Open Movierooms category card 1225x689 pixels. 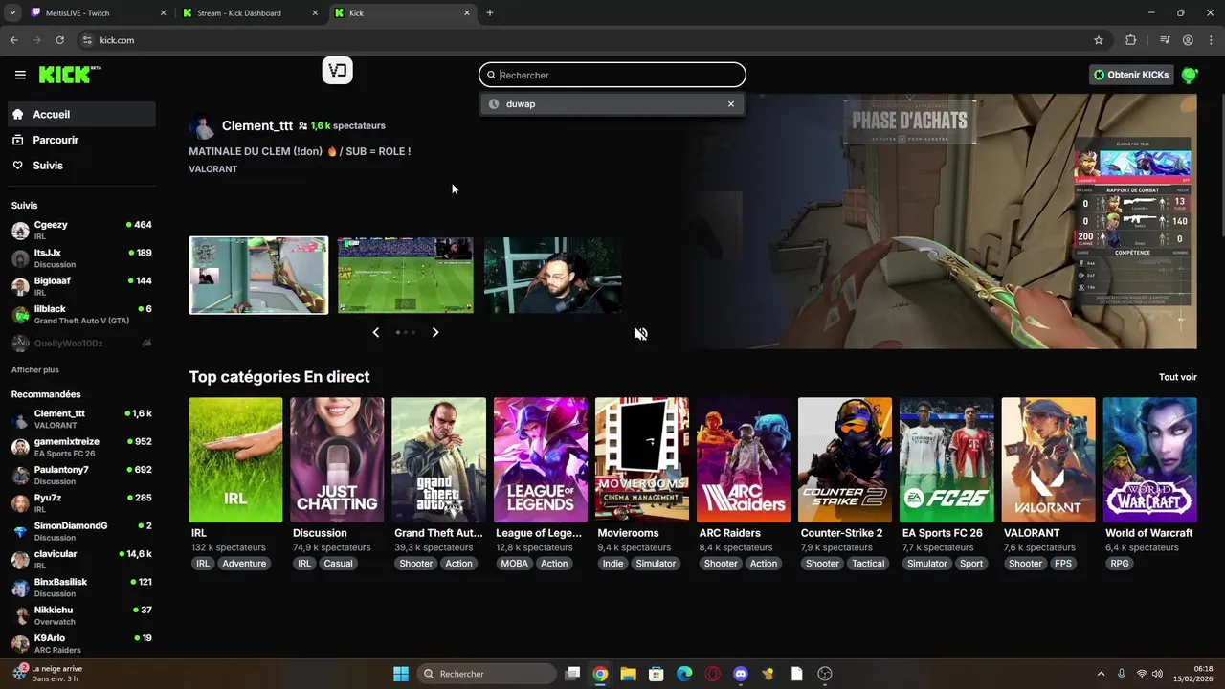click(641, 460)
